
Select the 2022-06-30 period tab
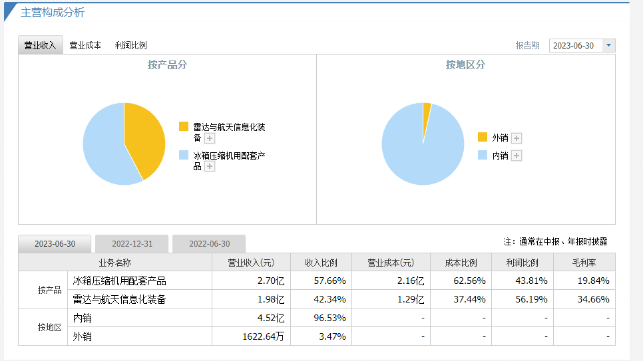[x=209, y=244]
